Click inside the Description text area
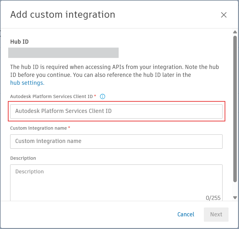Screen dimensions: 239x229 pyautogui.click(x=116, y=183)
